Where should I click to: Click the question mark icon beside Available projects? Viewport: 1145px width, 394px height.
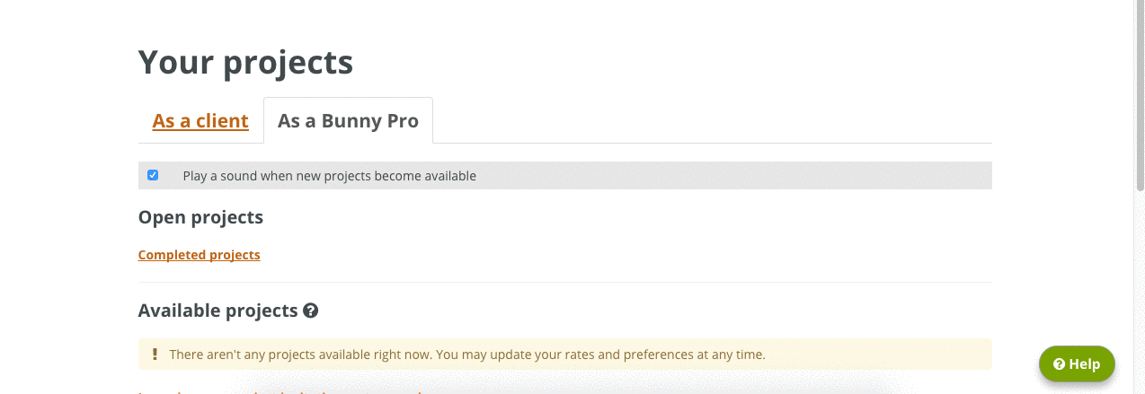coord(311,311)
